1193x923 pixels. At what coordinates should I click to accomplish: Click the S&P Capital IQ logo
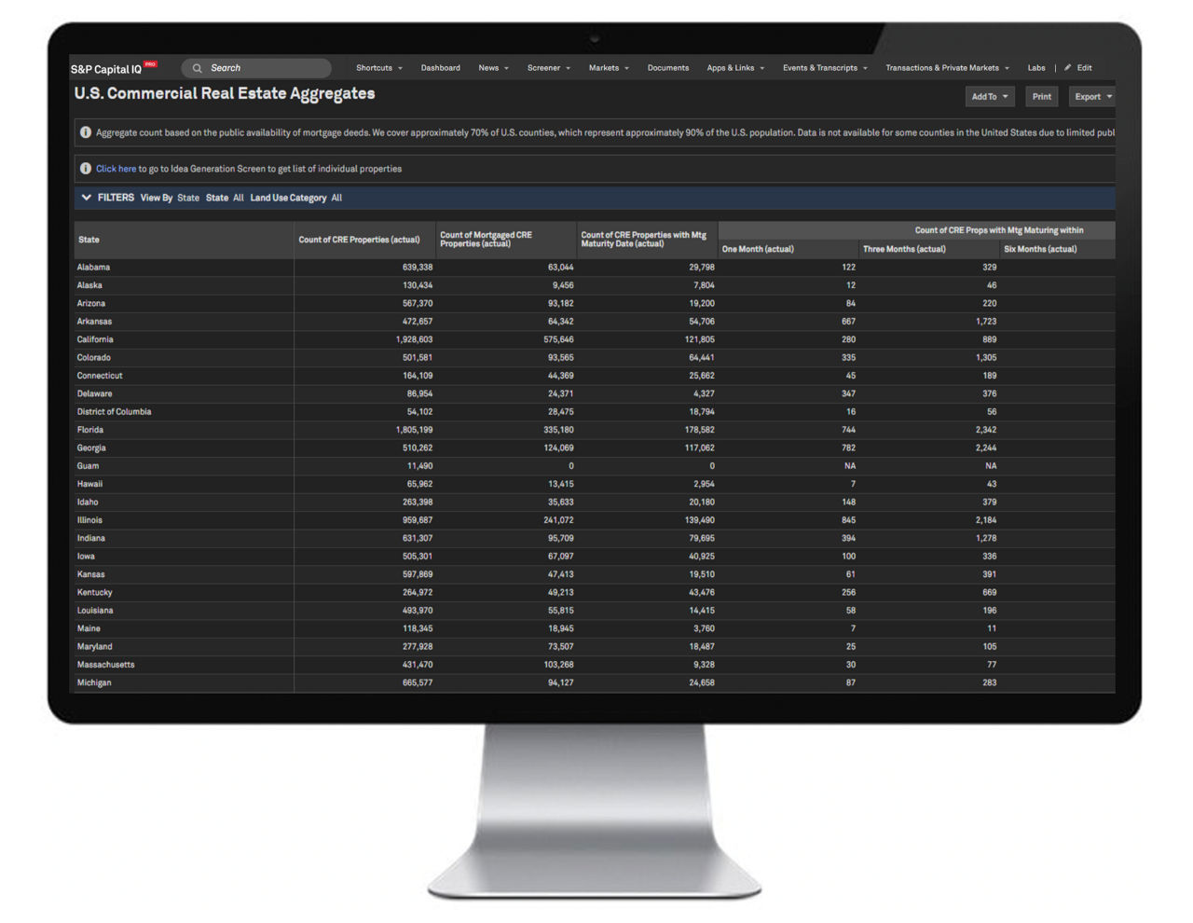tap(107, 69)
